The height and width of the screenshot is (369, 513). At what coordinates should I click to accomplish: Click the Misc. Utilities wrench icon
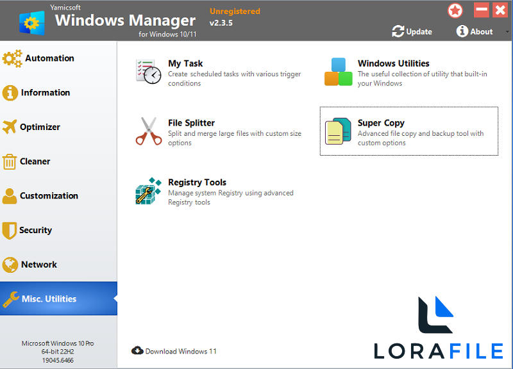coord(11,299)
